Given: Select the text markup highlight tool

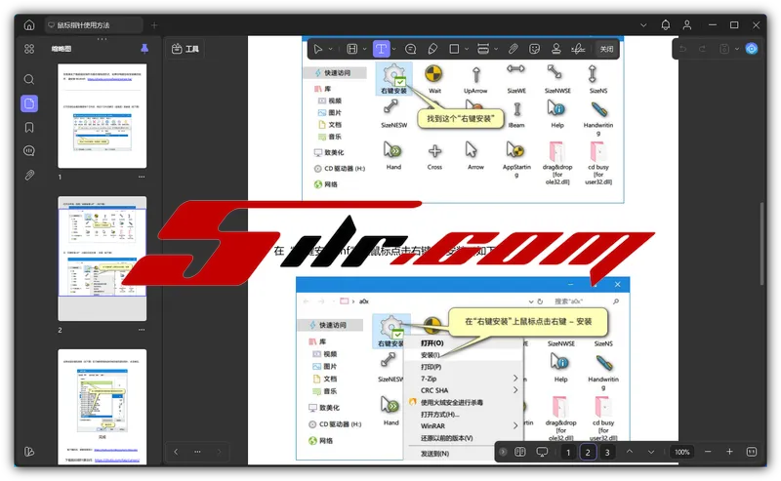Looking at the screenshot, I should 352,49.
